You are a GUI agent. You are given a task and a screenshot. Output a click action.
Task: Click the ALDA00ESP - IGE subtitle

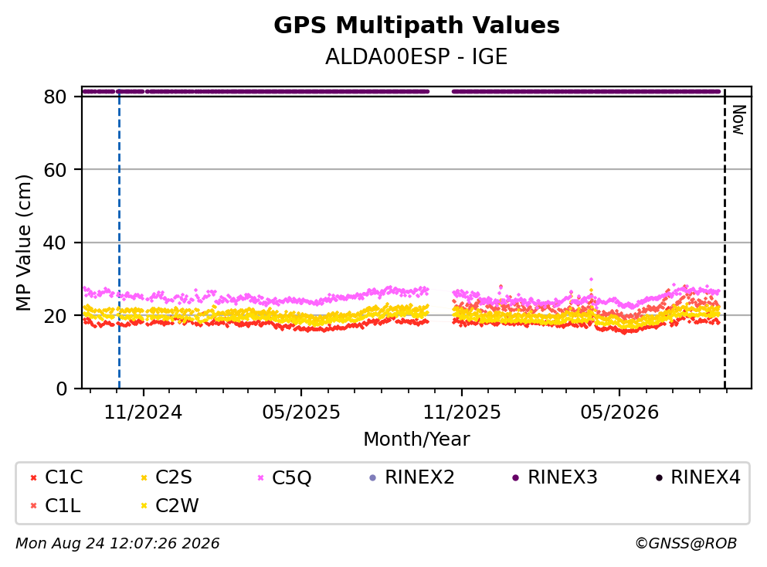pos(416,56)
